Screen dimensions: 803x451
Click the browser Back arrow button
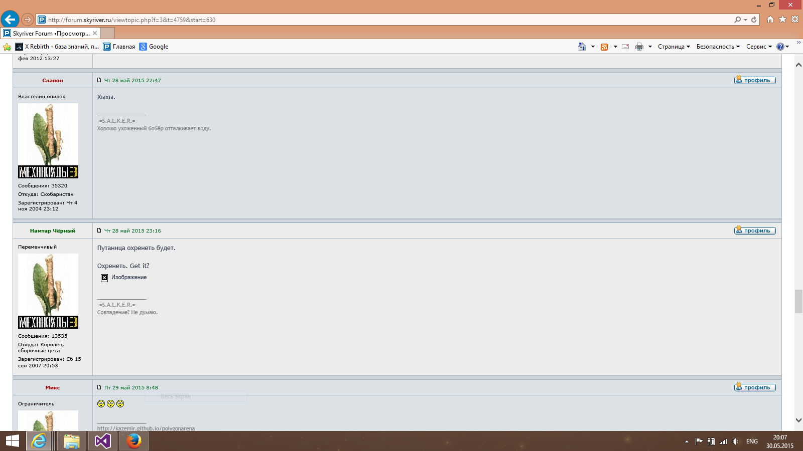[x=10, y=20]
